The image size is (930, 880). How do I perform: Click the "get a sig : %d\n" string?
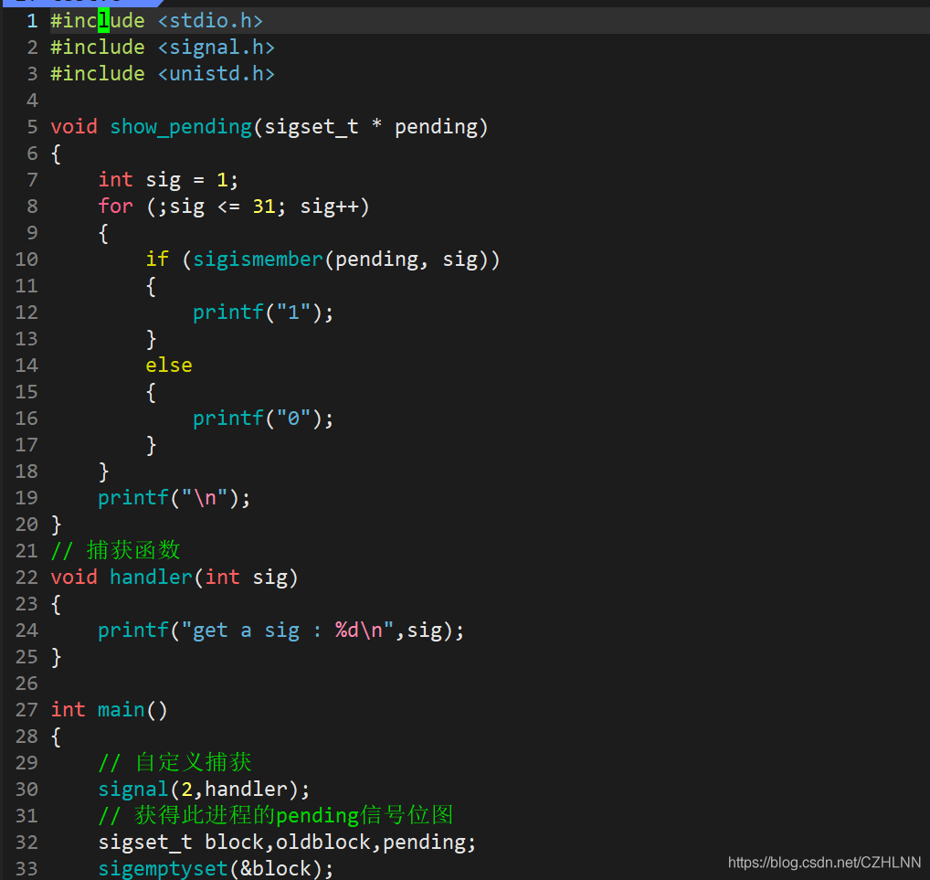point(288,631)
